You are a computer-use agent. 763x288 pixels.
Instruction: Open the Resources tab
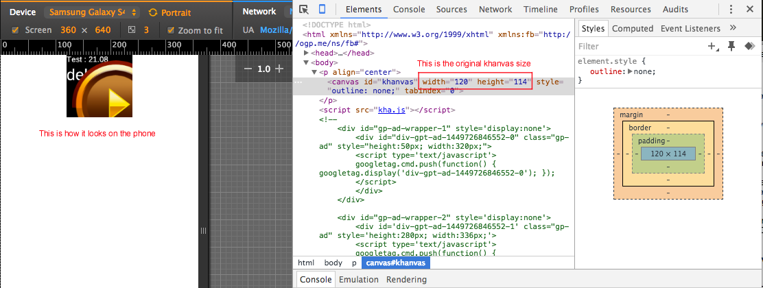[631, 9]
